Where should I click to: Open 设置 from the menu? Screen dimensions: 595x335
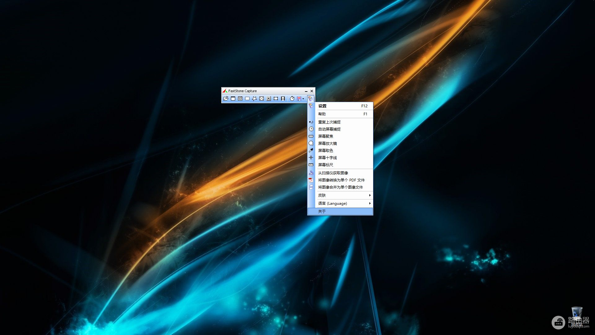point(340,106)
